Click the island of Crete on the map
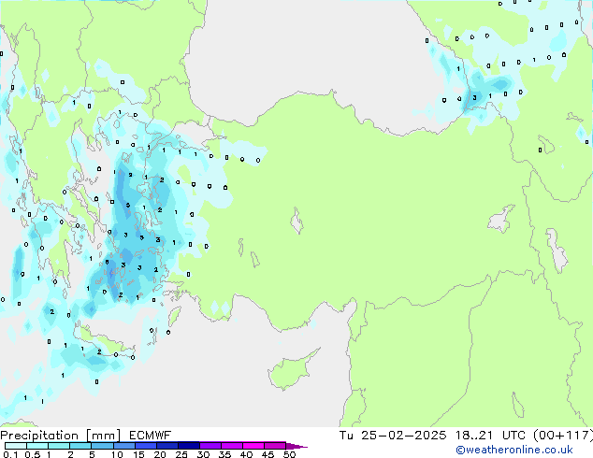Viewport: 593px width, 458px height. 102,342
